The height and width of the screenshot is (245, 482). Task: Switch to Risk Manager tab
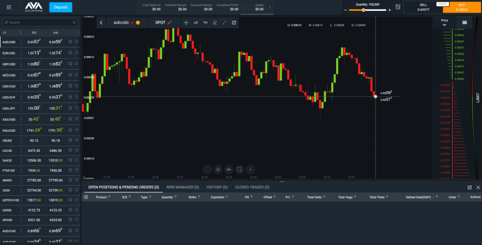(x=183, y=187)
